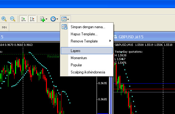Click the 0.9695 price scale label

tap(102, 83)
